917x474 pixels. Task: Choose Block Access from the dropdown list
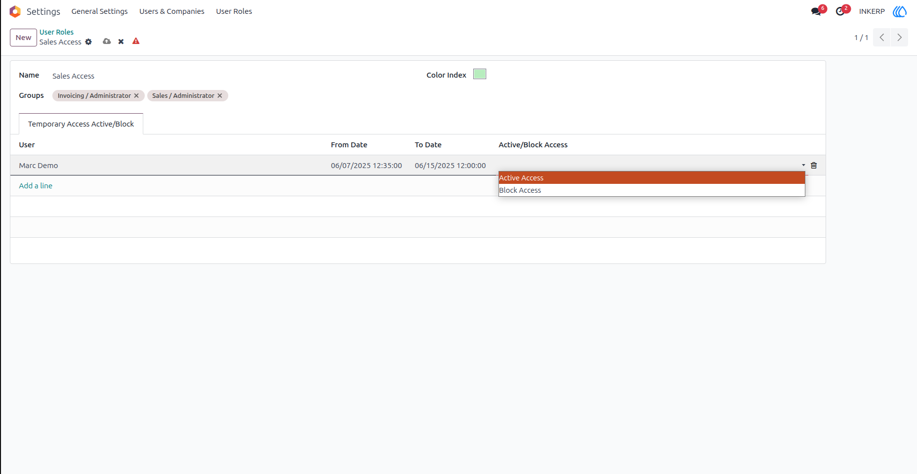[652, 190]
